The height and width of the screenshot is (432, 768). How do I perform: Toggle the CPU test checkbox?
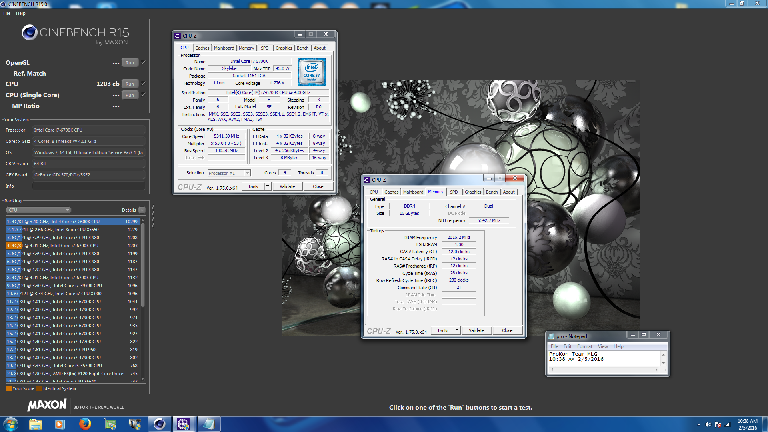[143, 84]
